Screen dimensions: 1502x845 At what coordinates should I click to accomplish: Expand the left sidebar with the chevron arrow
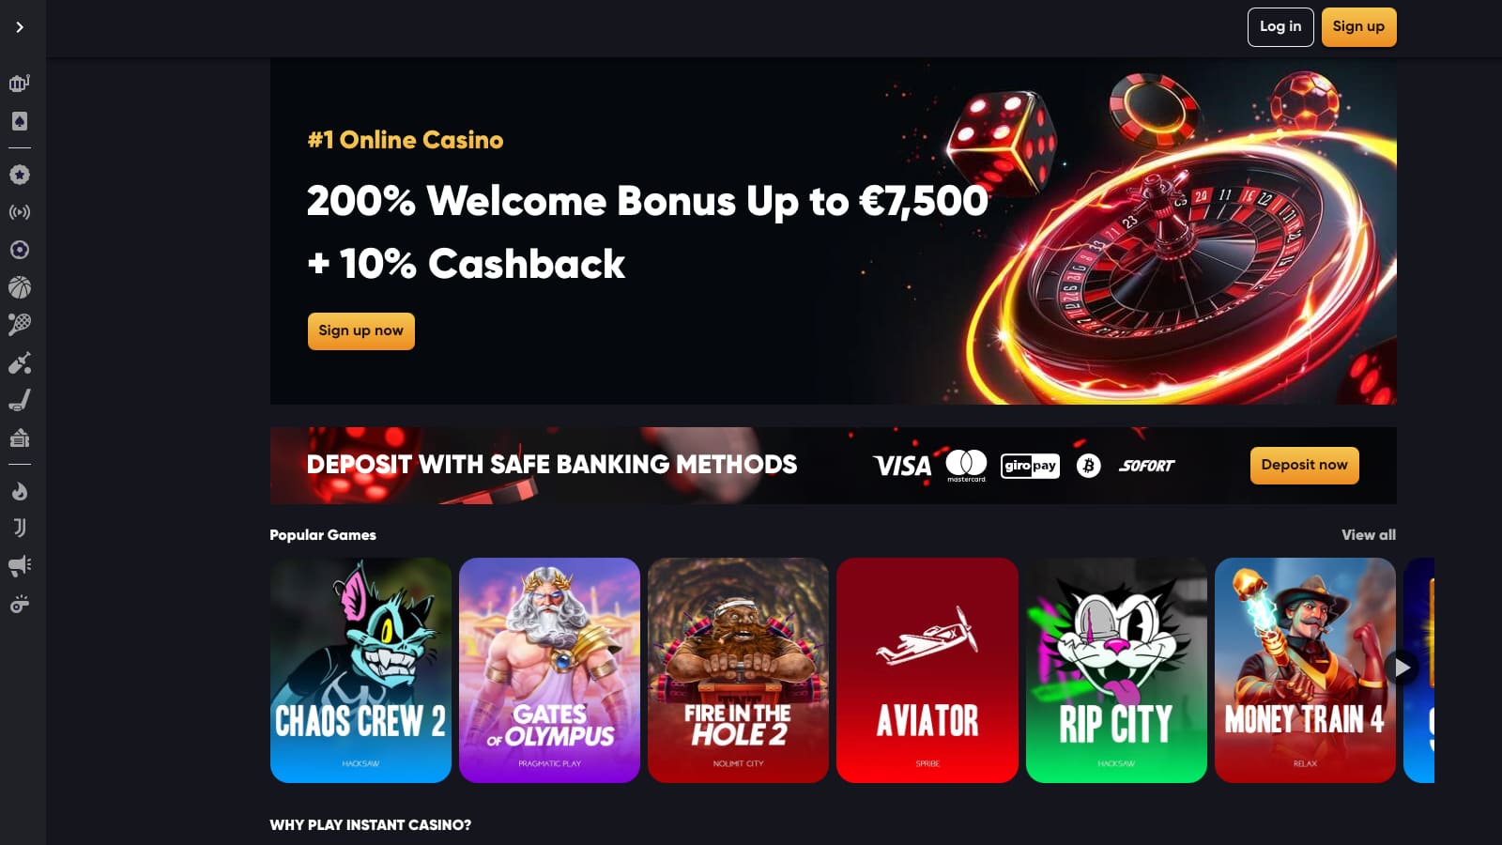coord(20,27)
